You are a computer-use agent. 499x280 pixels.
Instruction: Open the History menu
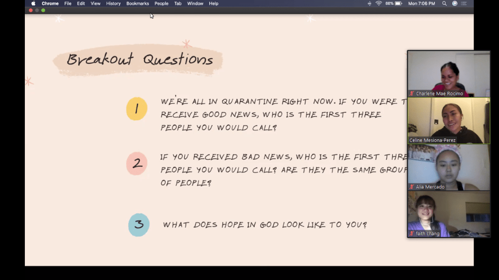point(113,3)
